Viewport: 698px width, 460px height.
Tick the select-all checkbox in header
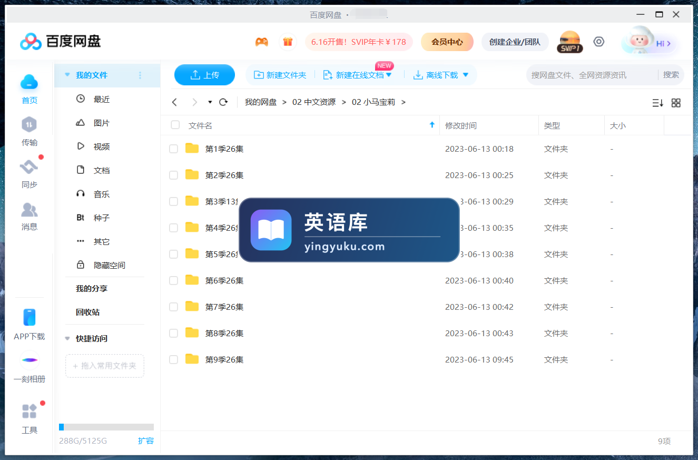click(175, 125)
